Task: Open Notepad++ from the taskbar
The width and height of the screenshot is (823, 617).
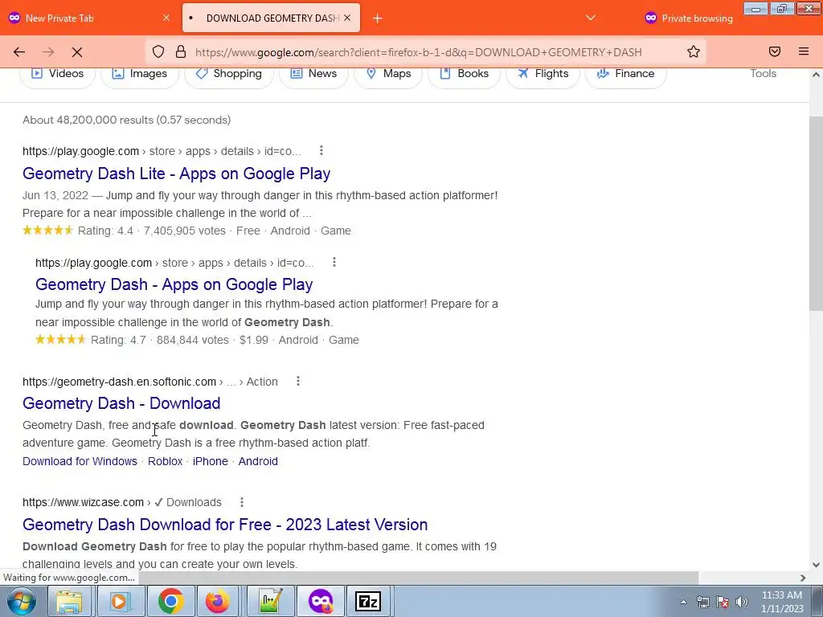Action: click(270, 601)
